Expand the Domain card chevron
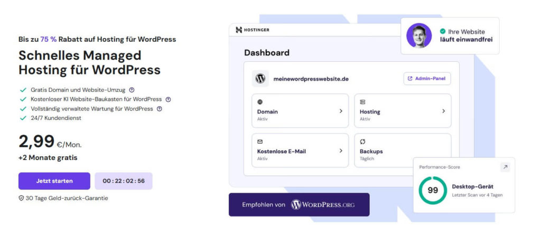541x245 pixels. 341,111
